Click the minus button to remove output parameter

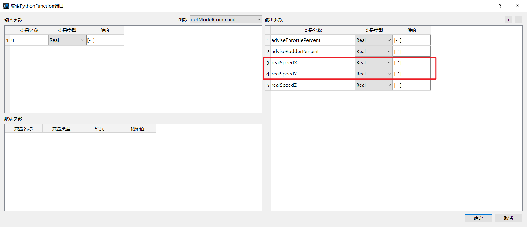(519, 19)
